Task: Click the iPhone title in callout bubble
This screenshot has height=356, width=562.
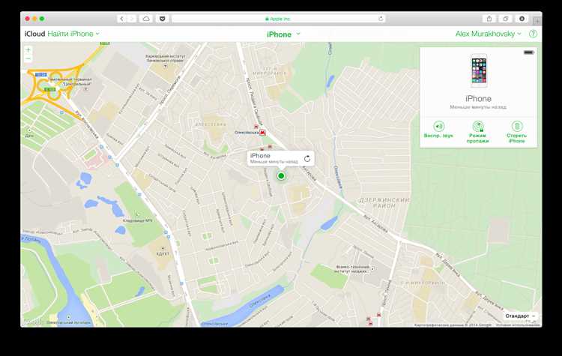Action: 260,156
